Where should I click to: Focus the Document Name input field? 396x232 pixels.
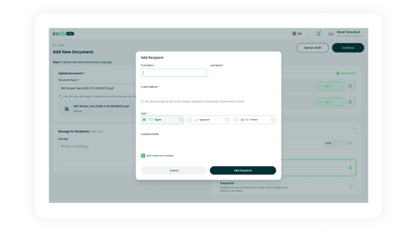pyautogui.click(x=97, y=88)
